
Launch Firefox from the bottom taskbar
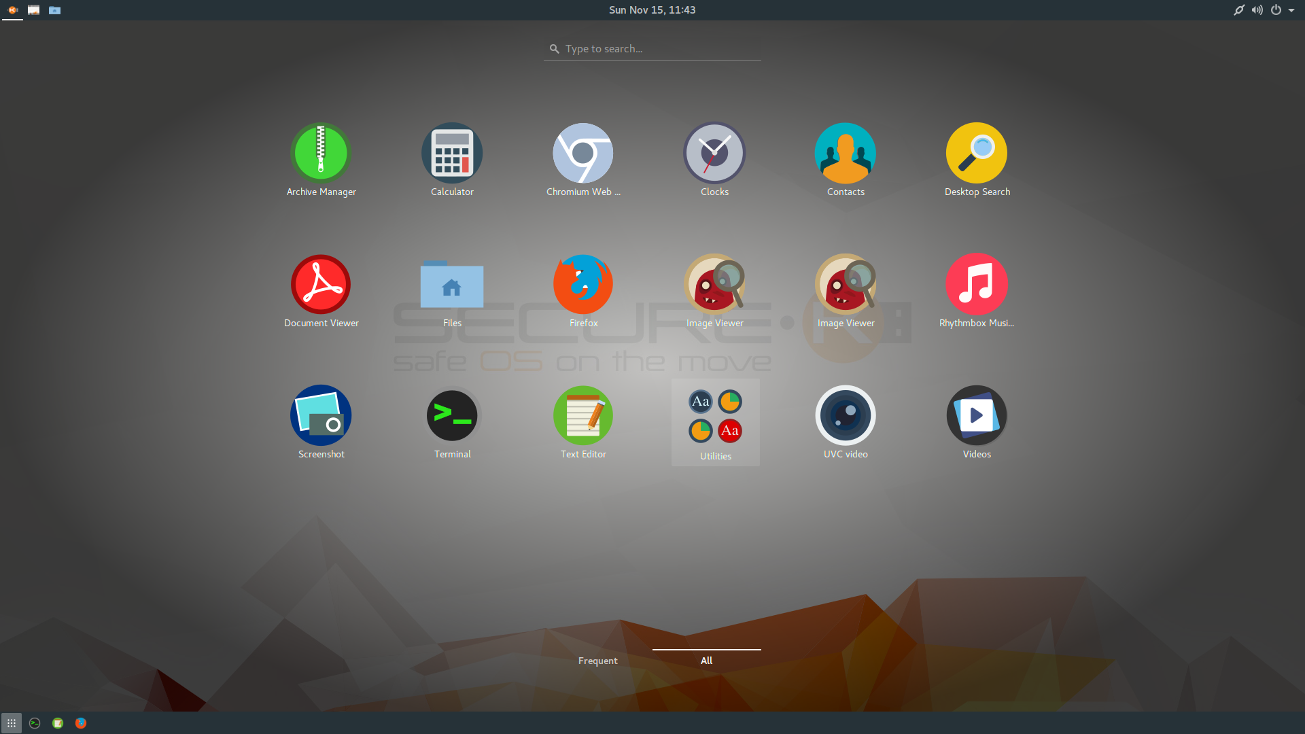click(x=81, y=723)
